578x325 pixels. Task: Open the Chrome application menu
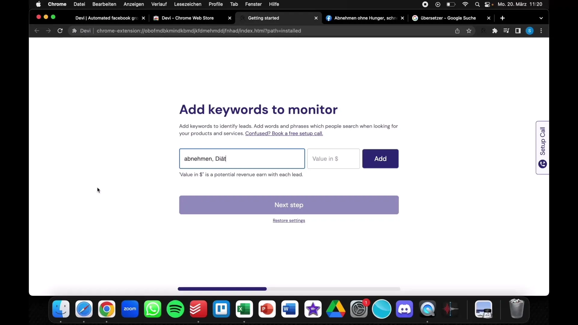click(x=57, y=4)
